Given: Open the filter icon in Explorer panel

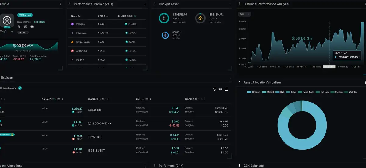Looking at the screenshot, I should coord(215,89).
